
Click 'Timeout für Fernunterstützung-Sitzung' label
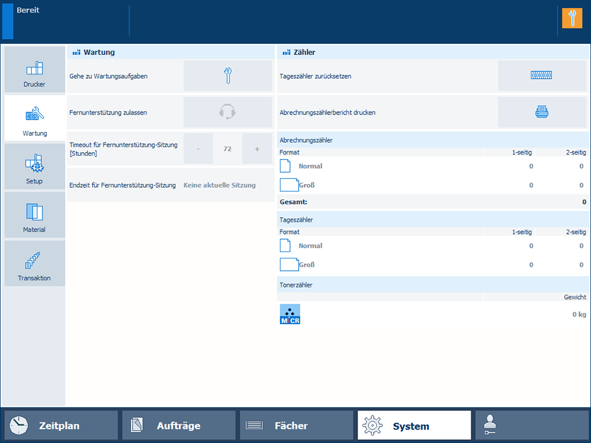click(123, 149)
